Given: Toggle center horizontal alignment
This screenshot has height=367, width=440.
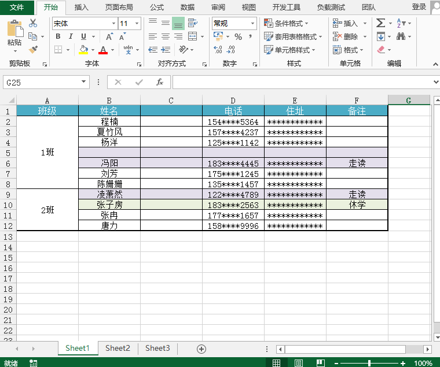Looking at the screenshot, I should [166, 36].
